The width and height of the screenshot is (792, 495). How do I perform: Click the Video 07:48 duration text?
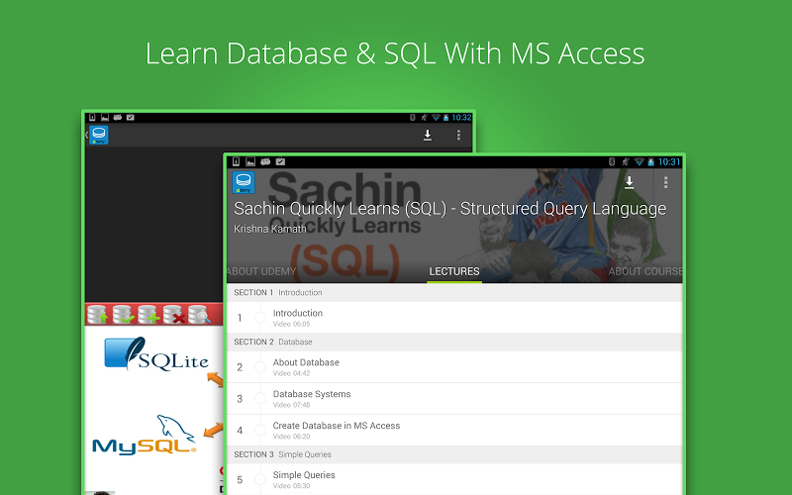click(x=291, y=405)
